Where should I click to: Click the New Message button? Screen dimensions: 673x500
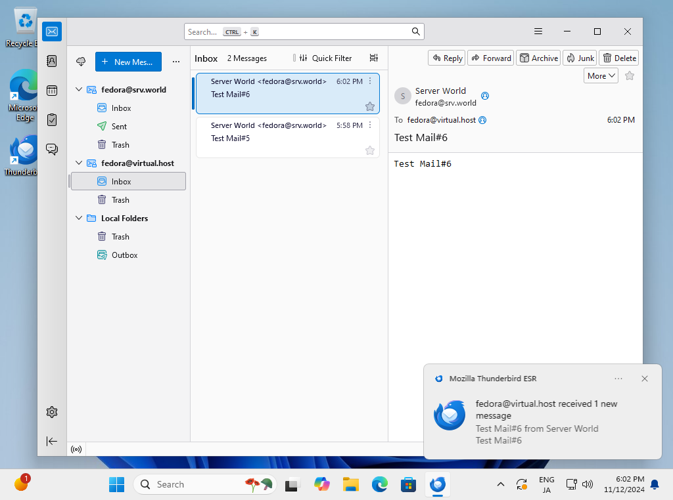(128, 62)
